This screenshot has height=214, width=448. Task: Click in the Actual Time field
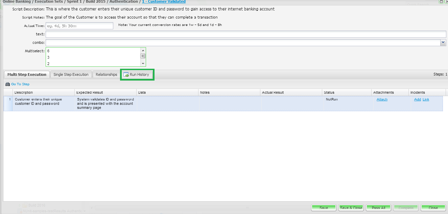point(79,26)
